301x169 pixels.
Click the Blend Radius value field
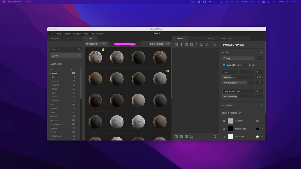point(259,77)
